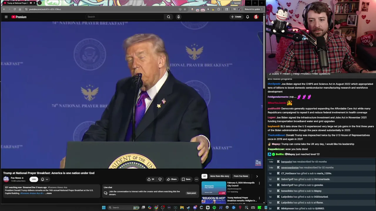Image resolution: width=376 pixels, height=211 pixels.
Task: Join the Fox News channel
Action: pyautogui.click(x=34, y=179)
